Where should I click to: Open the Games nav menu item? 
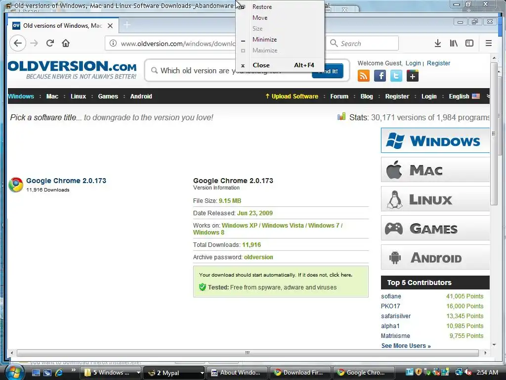[x=108, y=96]
